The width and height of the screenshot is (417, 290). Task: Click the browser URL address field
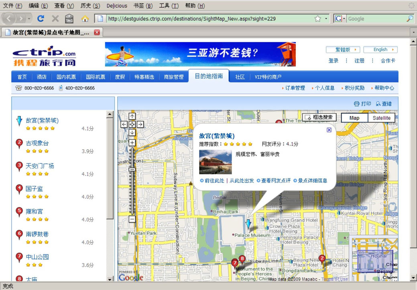[x=209, y=18]
